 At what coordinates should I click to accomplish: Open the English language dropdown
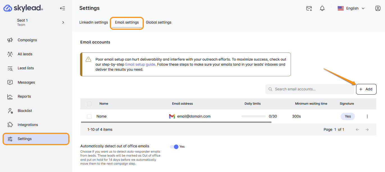point(351,8)
